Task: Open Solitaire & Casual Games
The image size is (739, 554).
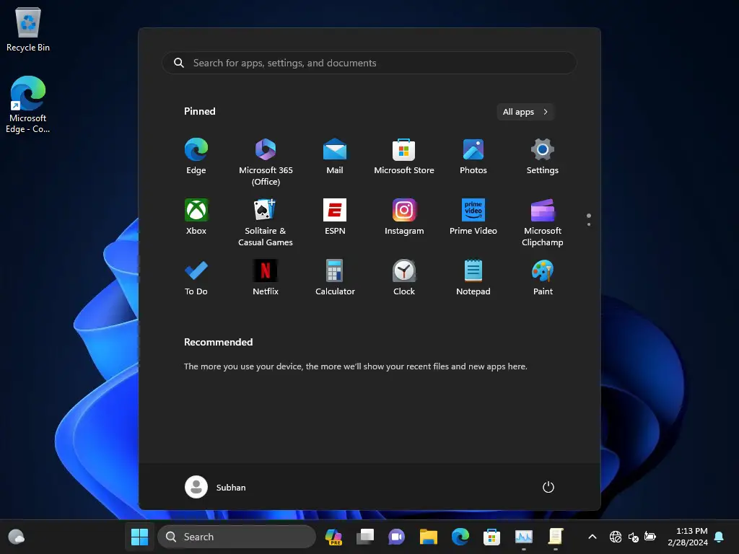Action: 266,222
